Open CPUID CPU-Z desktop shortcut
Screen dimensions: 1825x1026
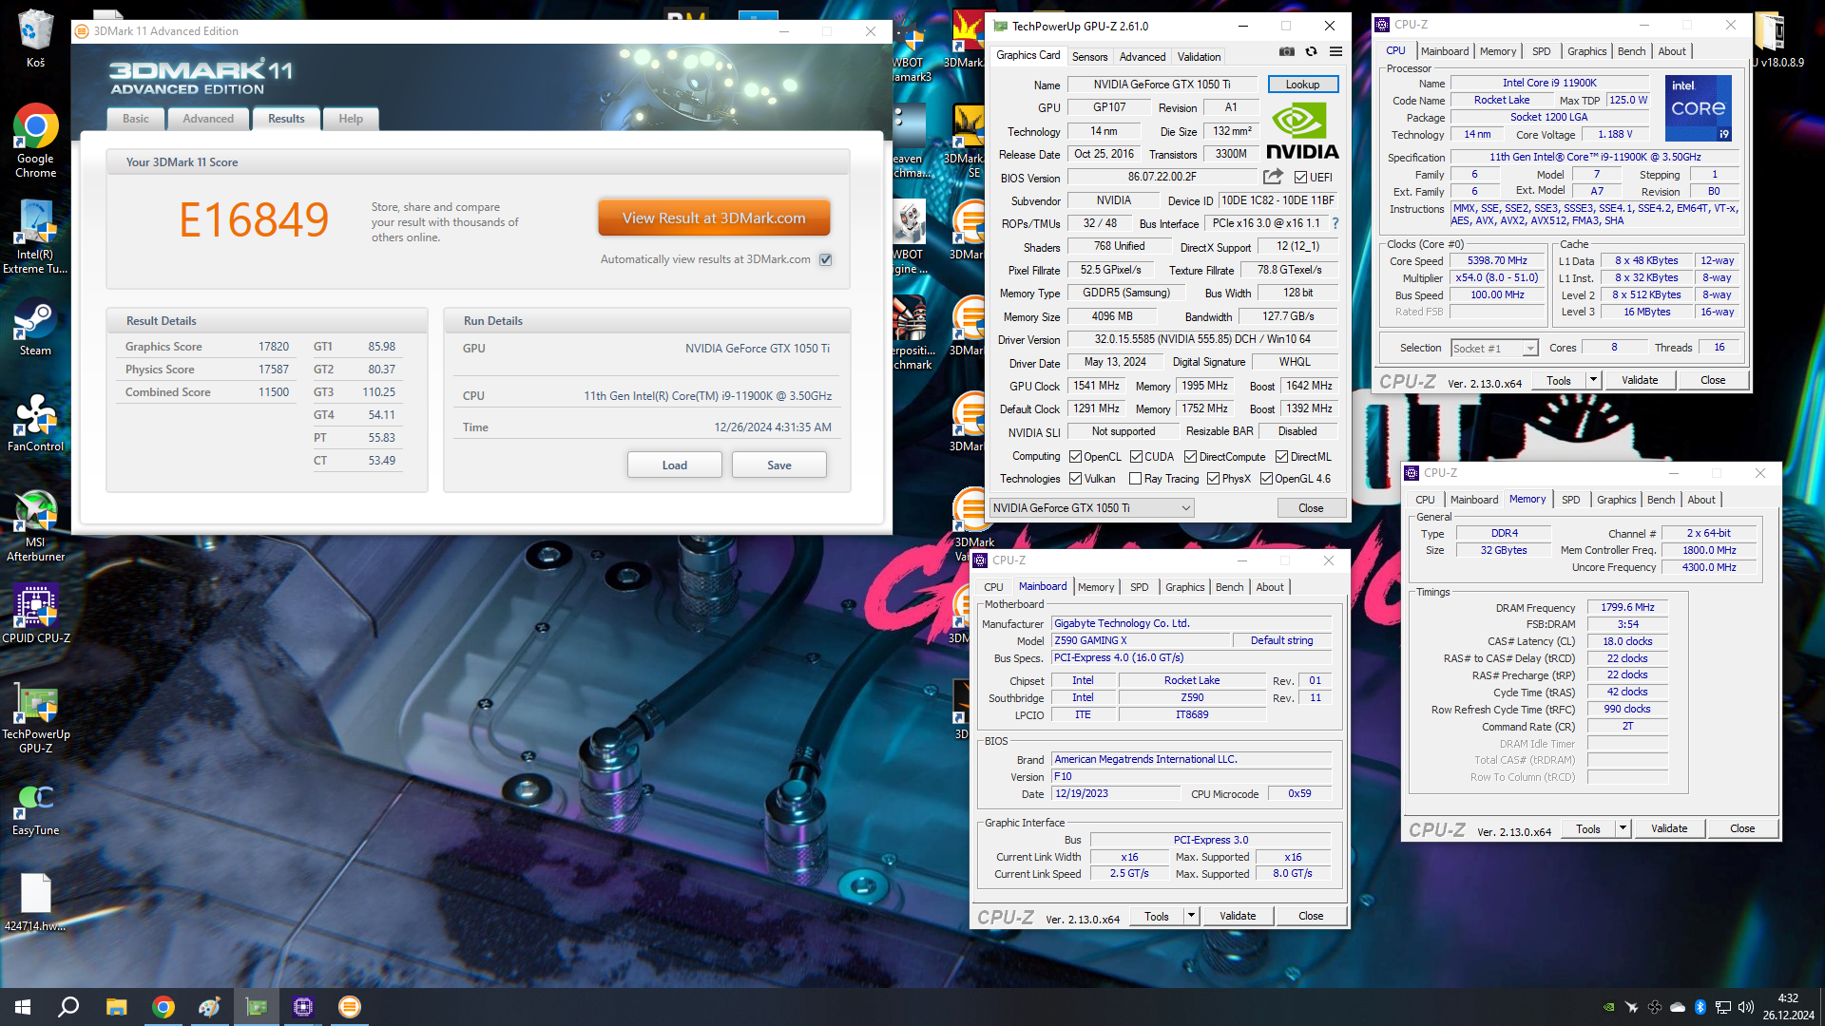point(35,615)
